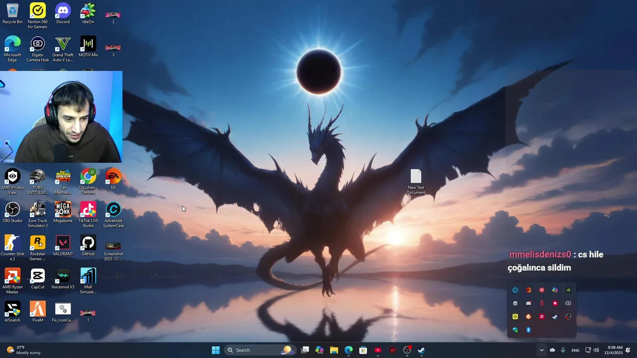Launch the FiveM shortcut

[x=37, y=312]
